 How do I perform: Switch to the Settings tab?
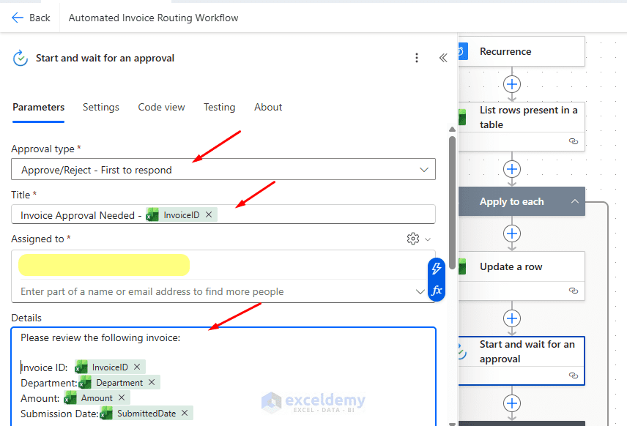(101, 107)
